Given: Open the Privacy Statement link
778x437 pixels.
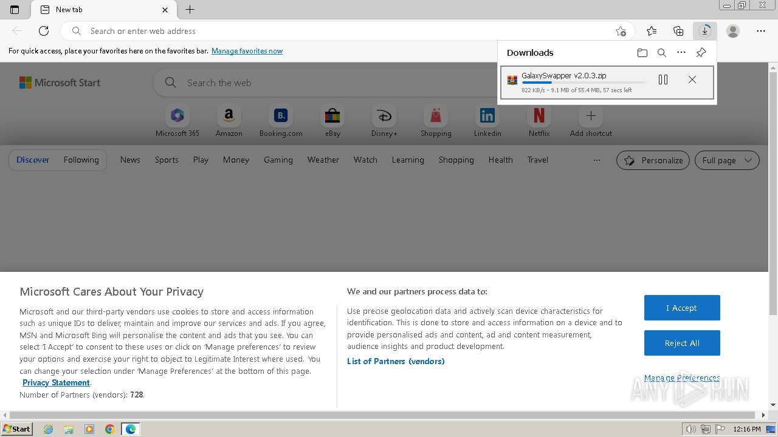Looking at the screenshot, I should pyautogui.click(x=56, y=382).
